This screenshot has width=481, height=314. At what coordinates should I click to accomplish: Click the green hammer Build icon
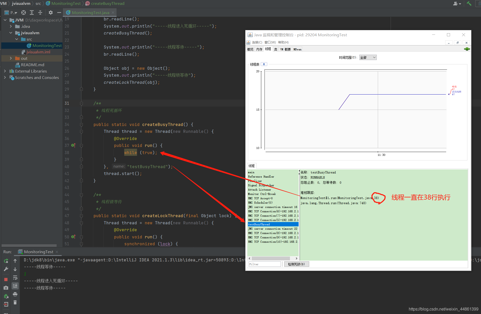(x=469, y=4)
